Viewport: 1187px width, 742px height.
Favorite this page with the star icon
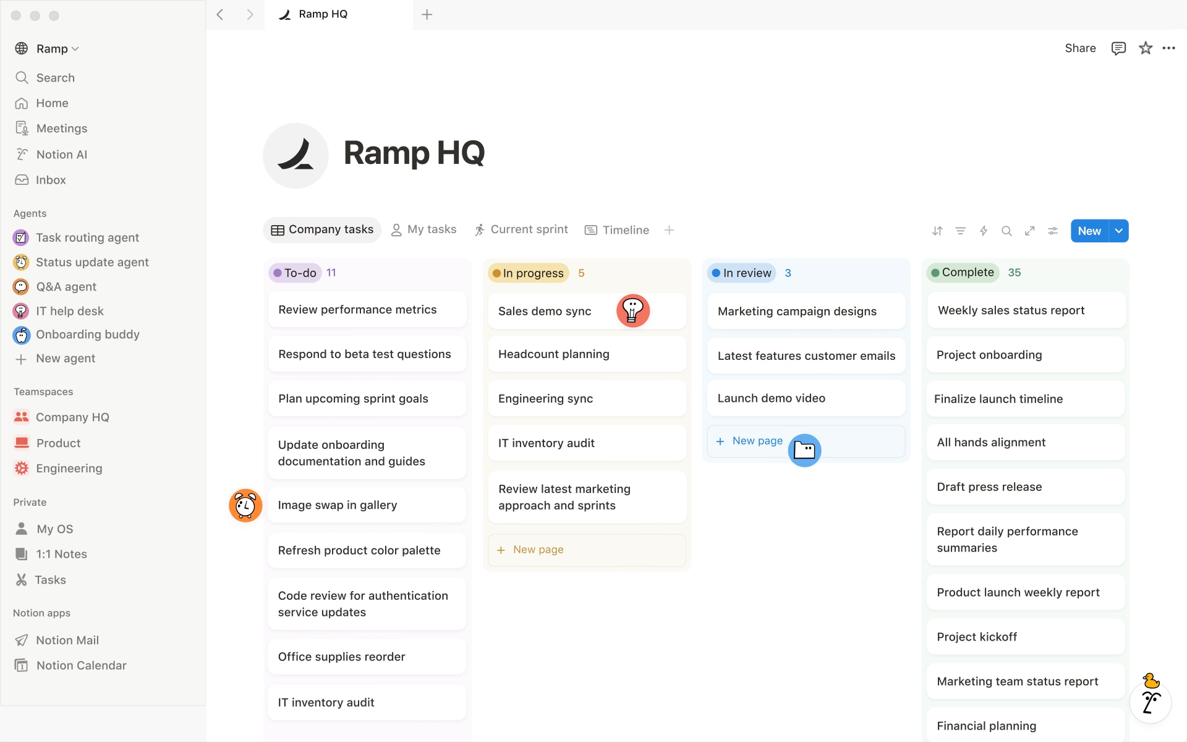[x=1146, y=48]
